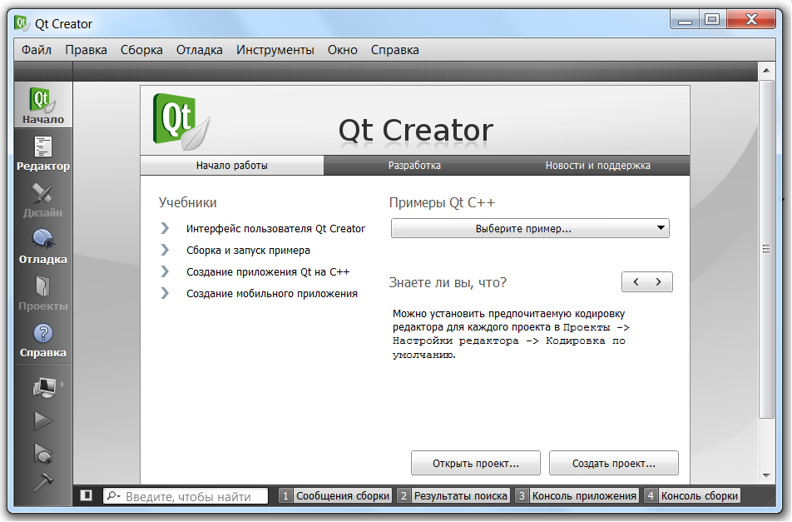Image resolution: width=792 pixels, height=522 pixels.
Task: Open the Справка menu in menu bar
Action: [395, 50]
